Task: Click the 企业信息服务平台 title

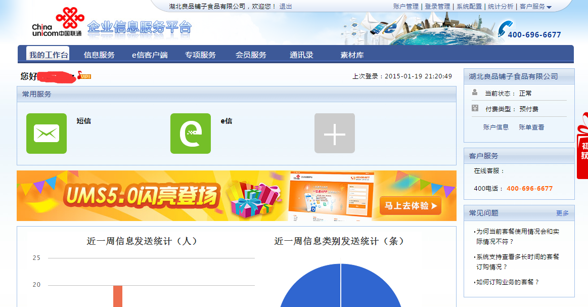Action: [x=140, y=27]
